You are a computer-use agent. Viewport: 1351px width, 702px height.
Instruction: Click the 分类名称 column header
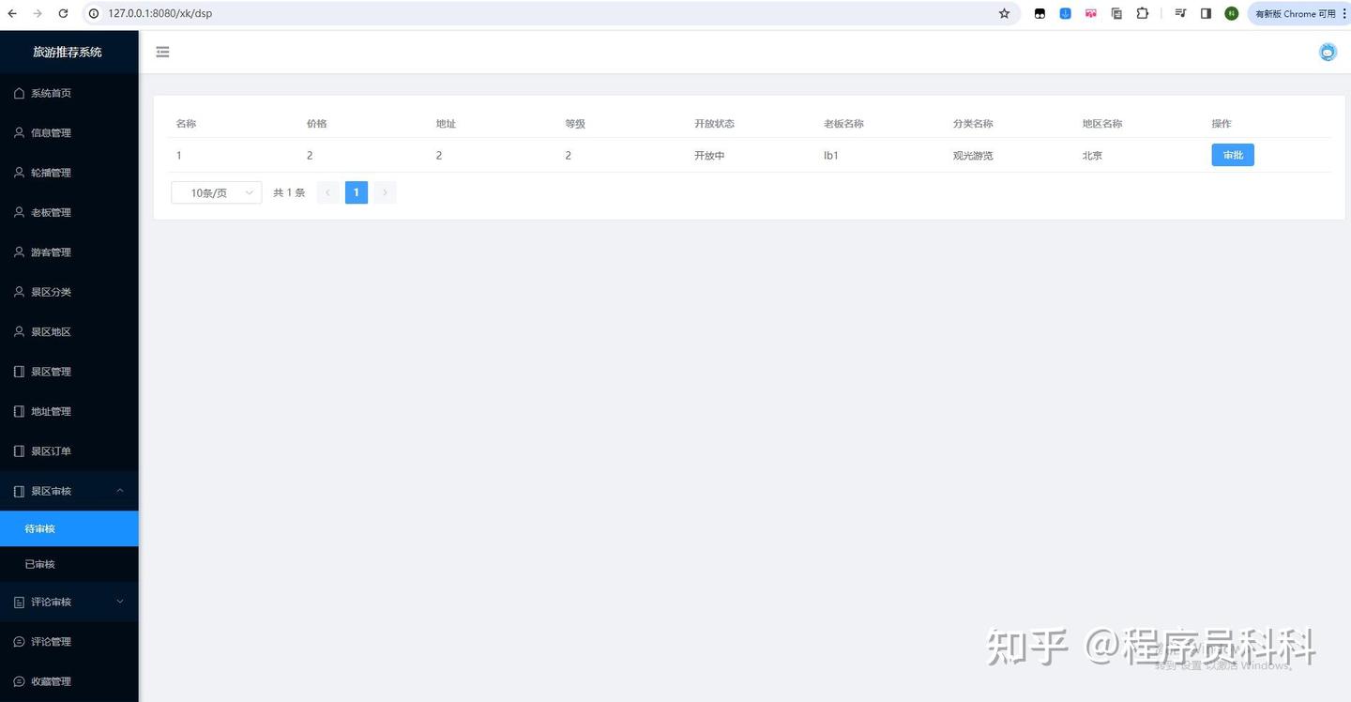[x=973, y=124]
